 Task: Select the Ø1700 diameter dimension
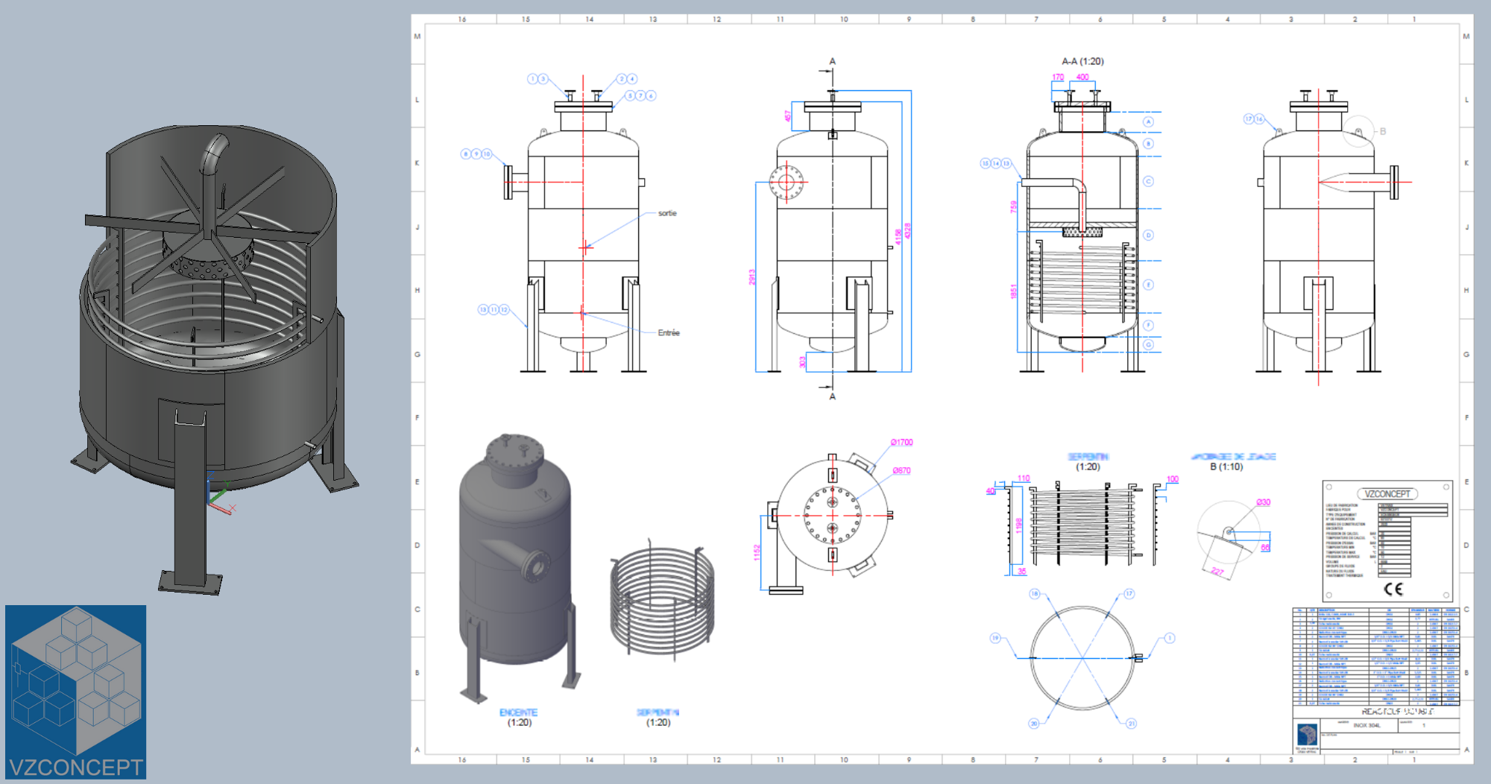901,443
